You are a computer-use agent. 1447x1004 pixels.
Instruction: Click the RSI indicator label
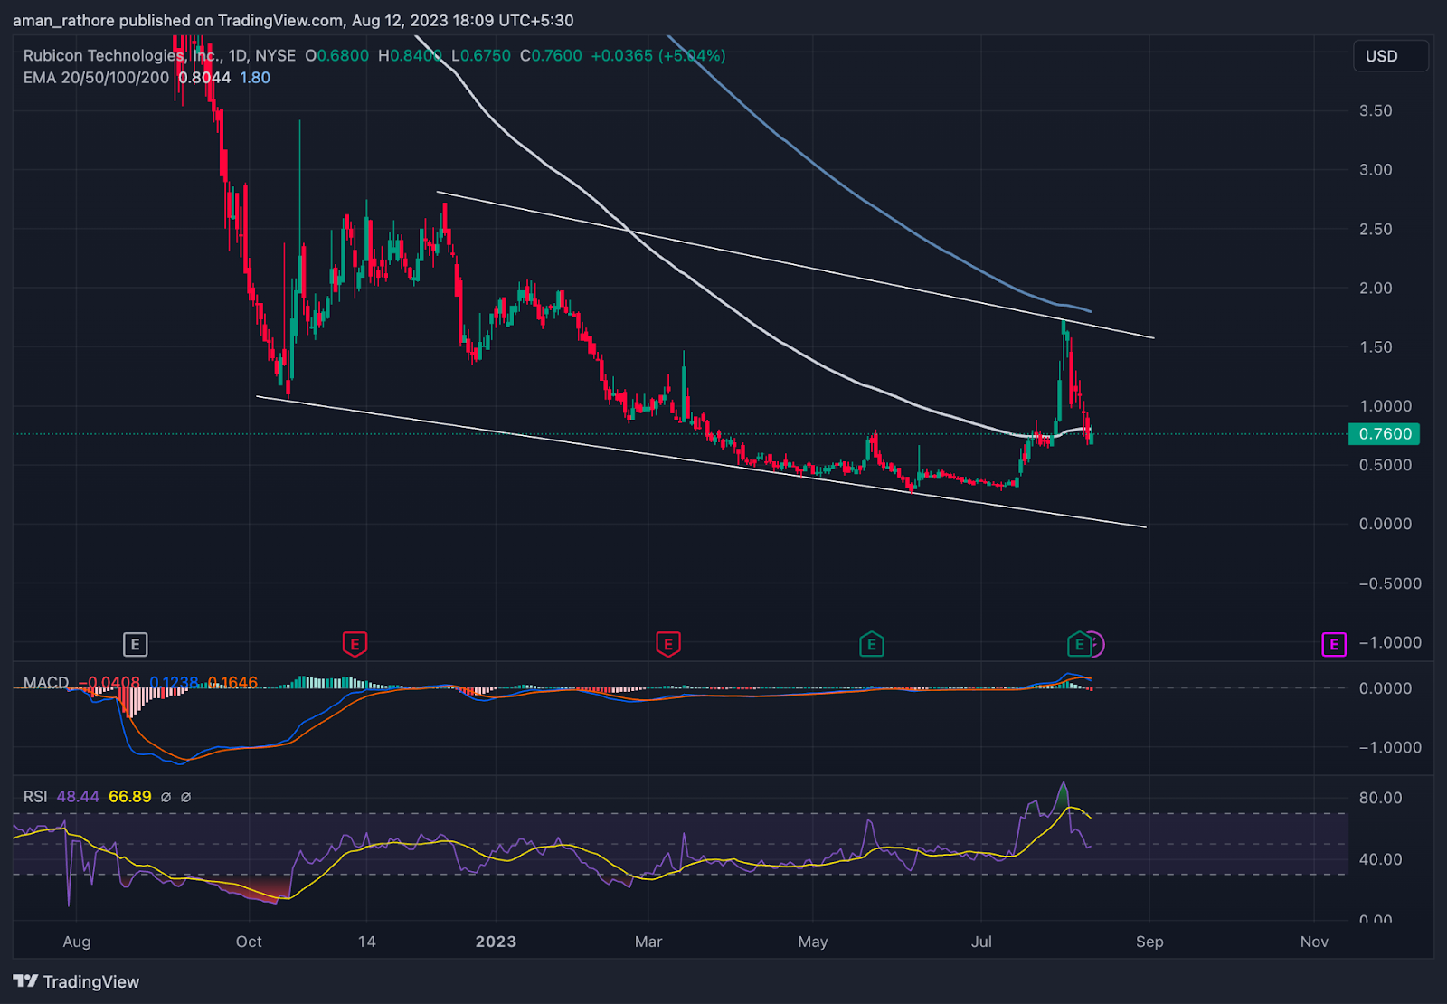[x=35, y=797]
